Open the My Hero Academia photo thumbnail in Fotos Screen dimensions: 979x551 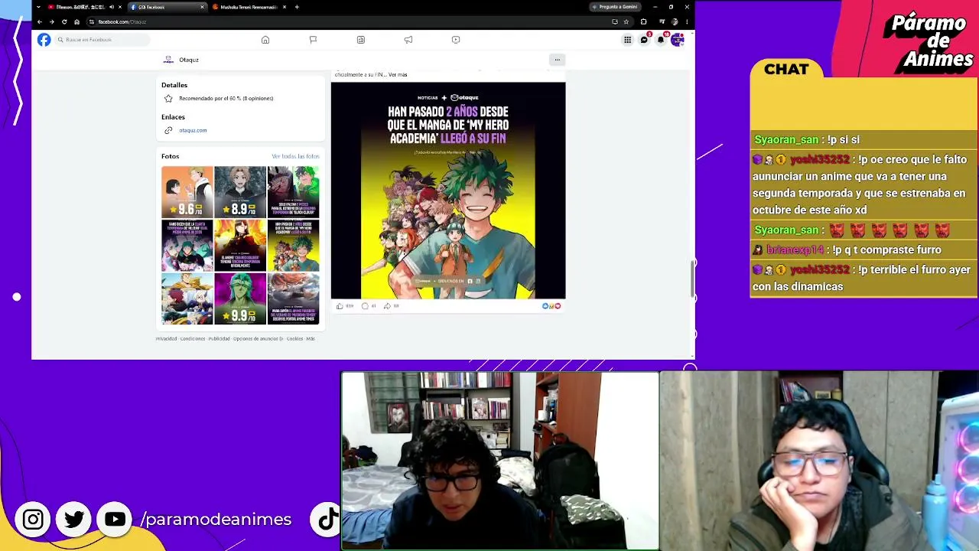pos(294,246)
